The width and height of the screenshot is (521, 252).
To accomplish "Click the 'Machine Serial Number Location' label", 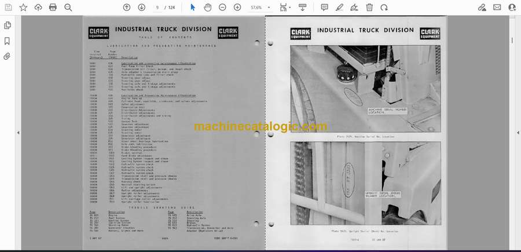I will click(x=387, y=111).
